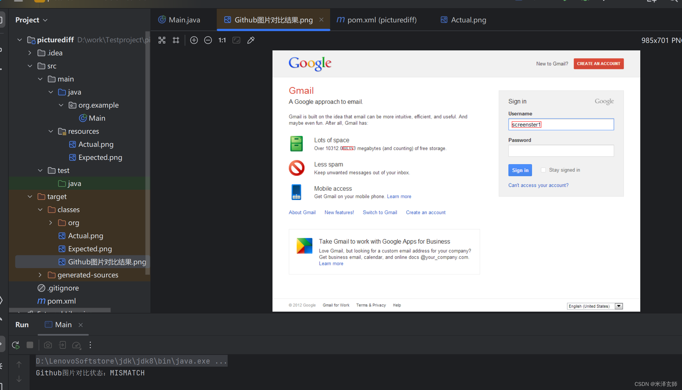Click the color picker eyedropper icon
Viewport: 682px width, 390px height.
click(251, 40)
